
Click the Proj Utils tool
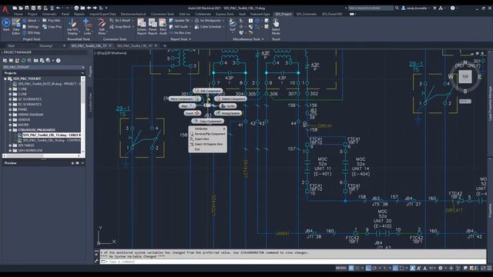[52, 21]
